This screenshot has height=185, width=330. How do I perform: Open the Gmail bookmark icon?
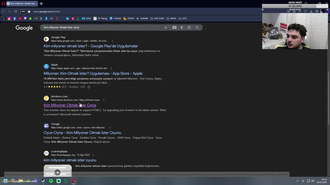point(36,18)
